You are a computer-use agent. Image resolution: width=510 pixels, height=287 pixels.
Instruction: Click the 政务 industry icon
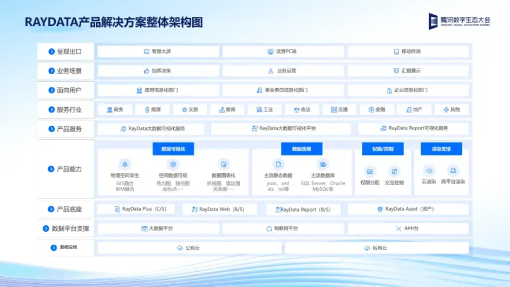point(109,110)
